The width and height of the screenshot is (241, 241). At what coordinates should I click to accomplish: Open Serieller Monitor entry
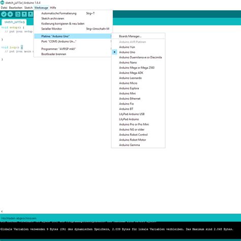73,29
